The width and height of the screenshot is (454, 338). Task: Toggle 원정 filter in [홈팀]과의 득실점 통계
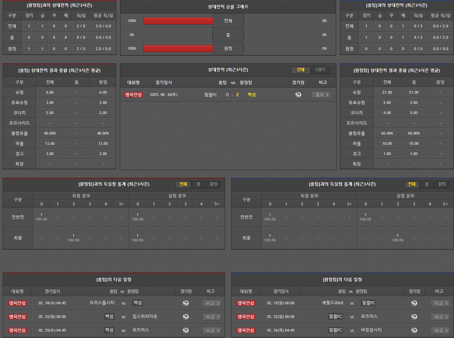point(442,185)
